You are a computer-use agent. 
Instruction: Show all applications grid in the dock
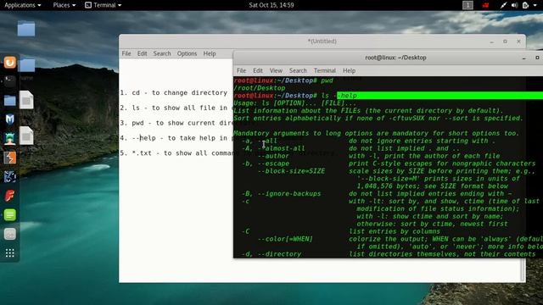[9, 253]
